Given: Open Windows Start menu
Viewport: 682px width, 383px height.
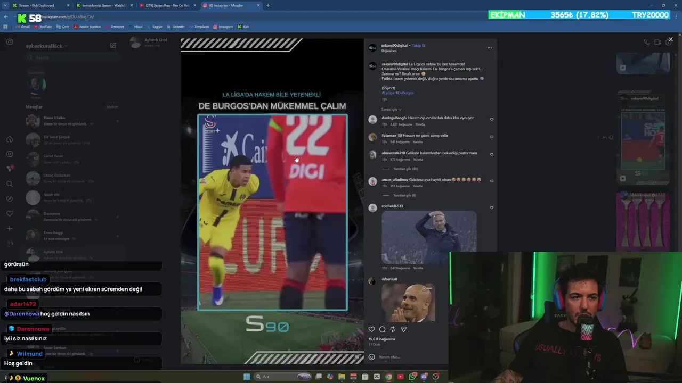Looking at the screenshot, I should [247, 377].
